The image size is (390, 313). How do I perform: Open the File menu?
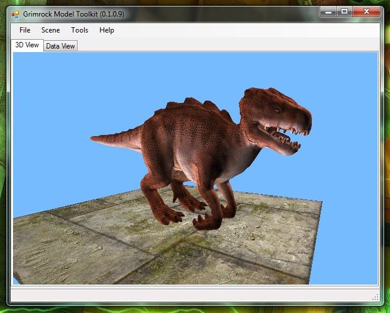[x=25, y=30]
